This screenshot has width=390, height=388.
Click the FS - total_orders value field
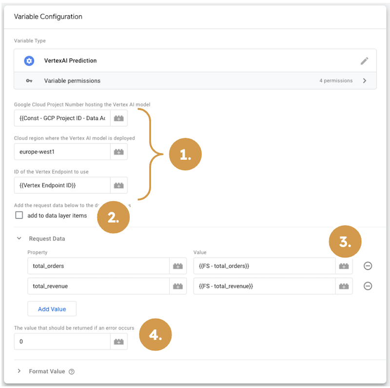pos(264,266)
